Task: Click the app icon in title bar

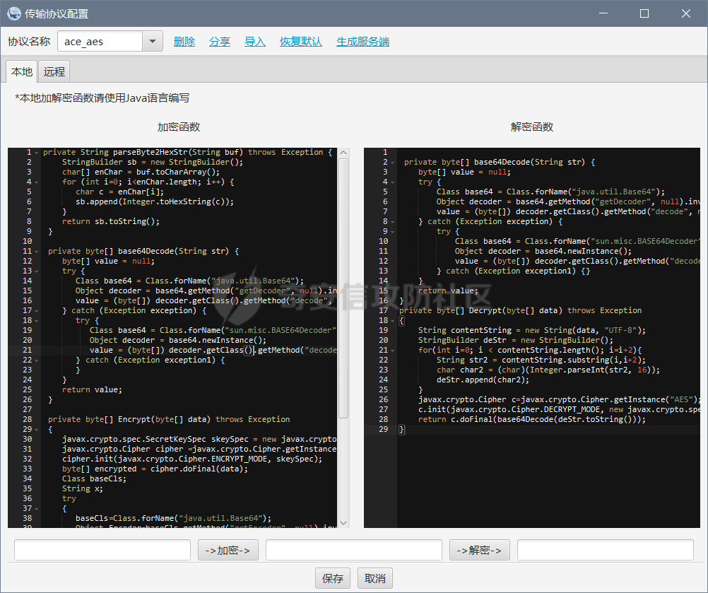Action: coord(13,13)
